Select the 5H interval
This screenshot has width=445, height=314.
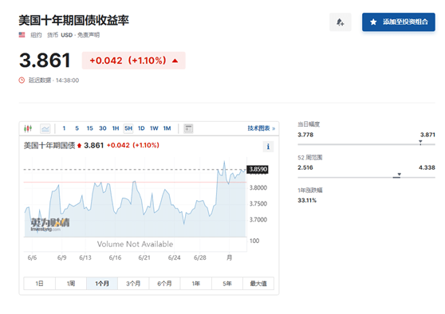tap(128, 128)
